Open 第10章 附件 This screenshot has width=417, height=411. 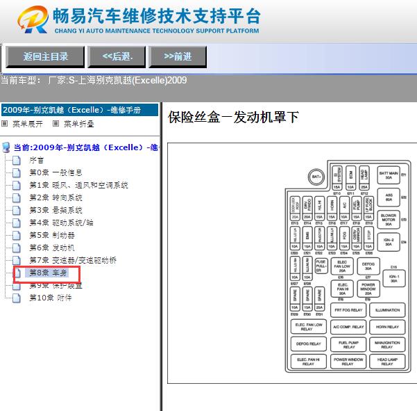pos(51,298)
